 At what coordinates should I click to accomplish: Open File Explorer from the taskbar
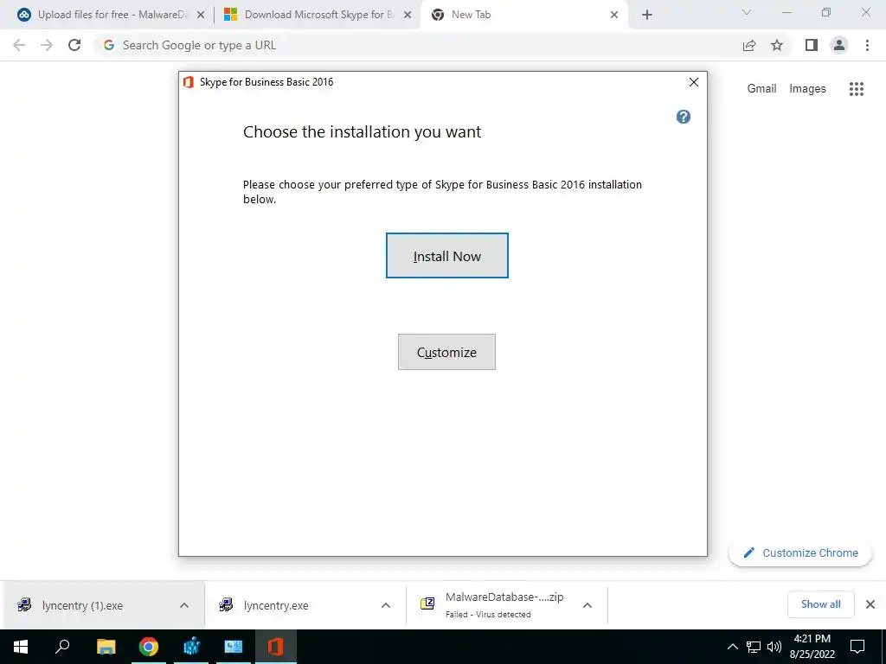(x=106, y=647)
